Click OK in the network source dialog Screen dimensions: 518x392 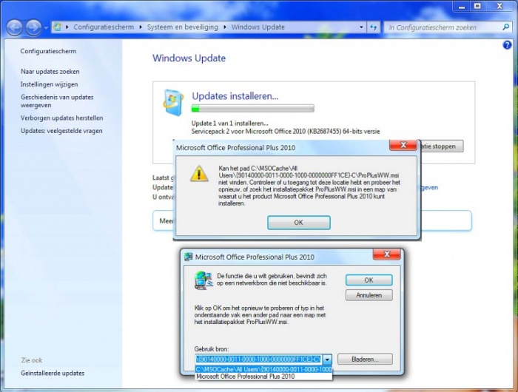369,280
